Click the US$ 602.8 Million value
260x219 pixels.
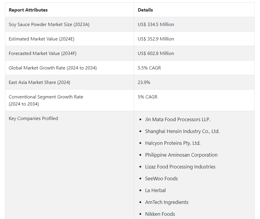pos(156,53)
